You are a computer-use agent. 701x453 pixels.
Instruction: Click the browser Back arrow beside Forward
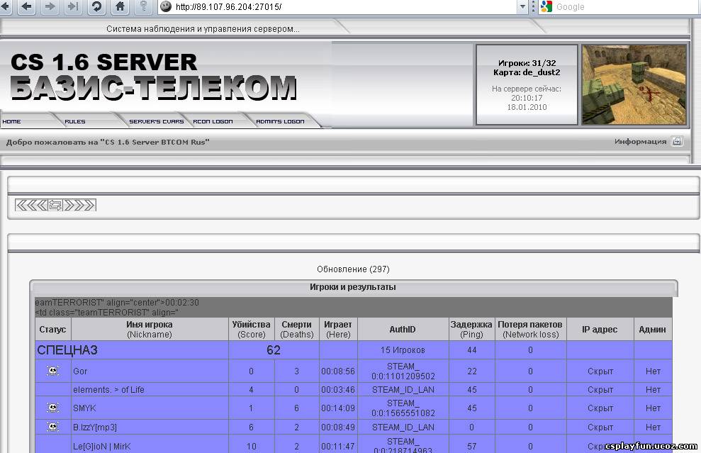[x=26, y=6]
